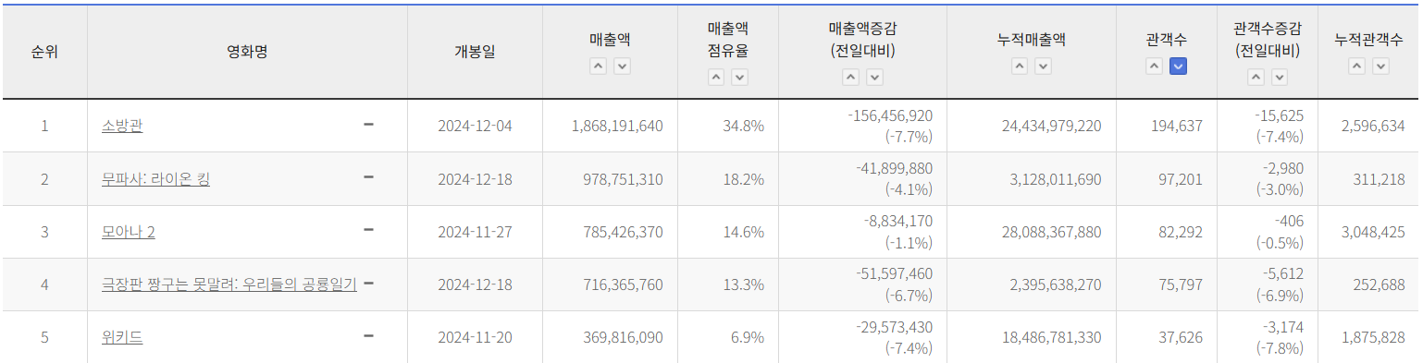Viewport: 1423px width, 363px height.
Task: Select cumulative sales 18,486,781,330
Action: point(1051,338)
